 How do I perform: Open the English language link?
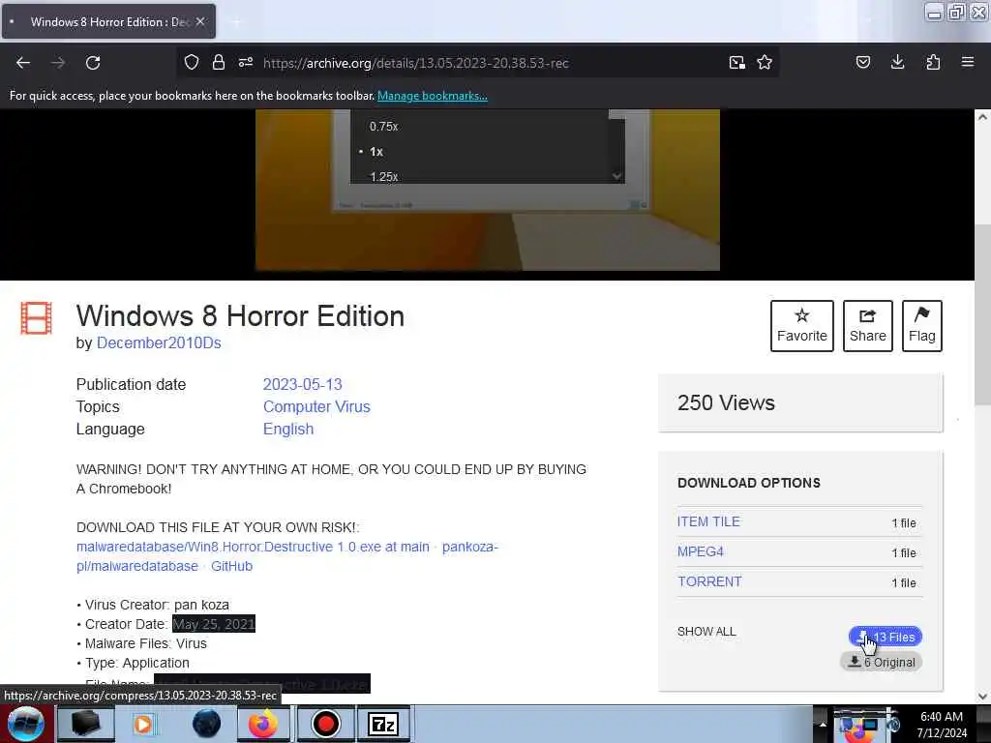[x=288, y=429]
